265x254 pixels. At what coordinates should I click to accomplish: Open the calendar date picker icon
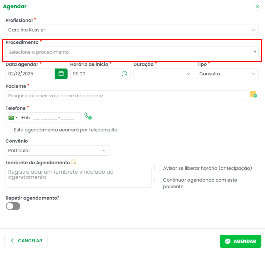61,74
